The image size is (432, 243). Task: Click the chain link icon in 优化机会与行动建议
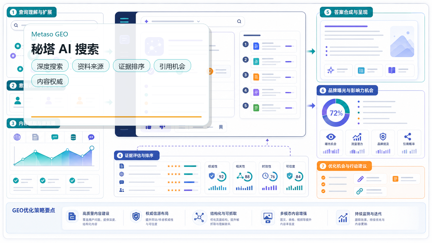pyautogui.click(x=360, y=191)
